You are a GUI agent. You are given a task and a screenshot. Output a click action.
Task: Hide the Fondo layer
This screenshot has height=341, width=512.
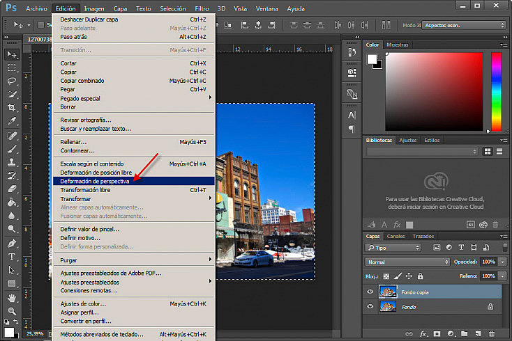pos(370,306)
